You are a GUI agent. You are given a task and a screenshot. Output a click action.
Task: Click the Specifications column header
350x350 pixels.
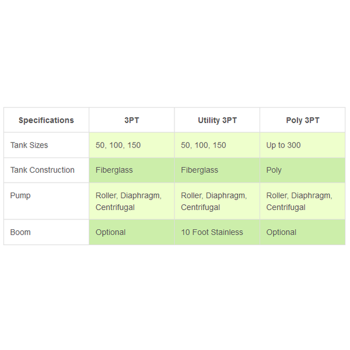pyautogui.click(x=46, y=120)
